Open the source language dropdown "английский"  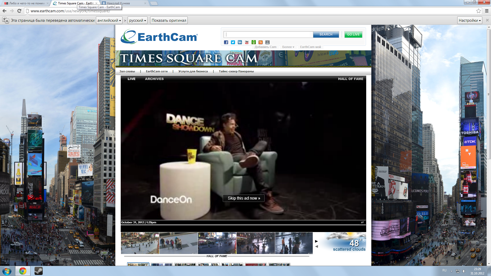109,20
